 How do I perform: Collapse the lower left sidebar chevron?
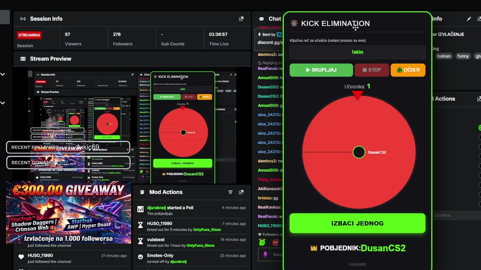3,103
